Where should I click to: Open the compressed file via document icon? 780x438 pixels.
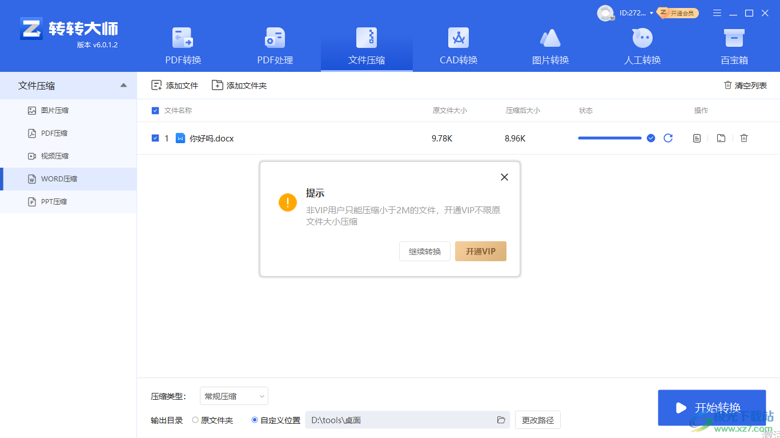[x=697, y=138]
